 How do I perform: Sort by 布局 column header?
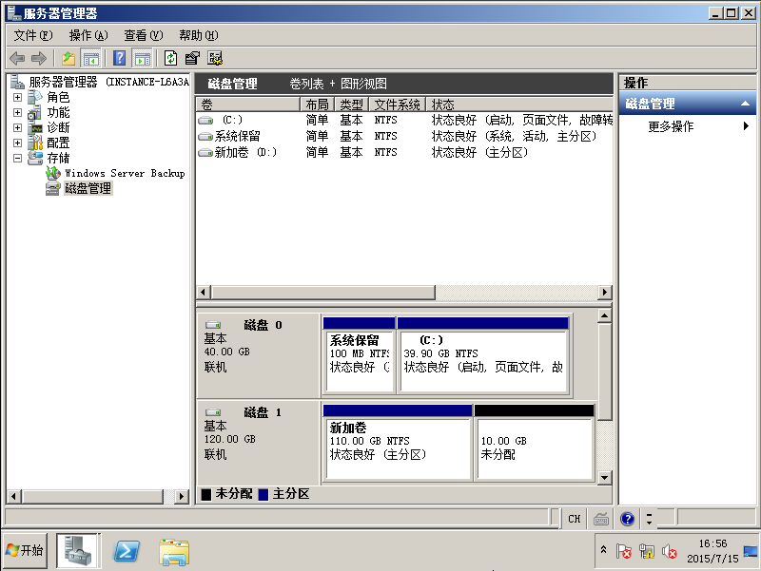point(317,105)
